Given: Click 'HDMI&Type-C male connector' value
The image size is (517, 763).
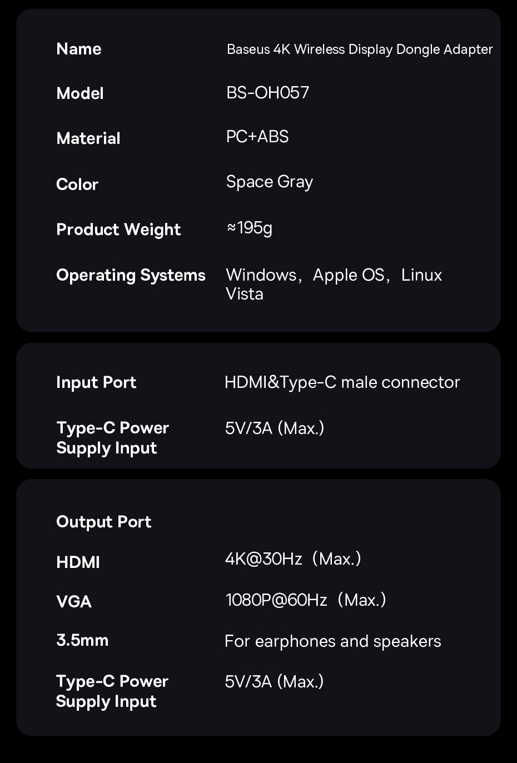Looking at the screenshot, I should tap(342, 382).
